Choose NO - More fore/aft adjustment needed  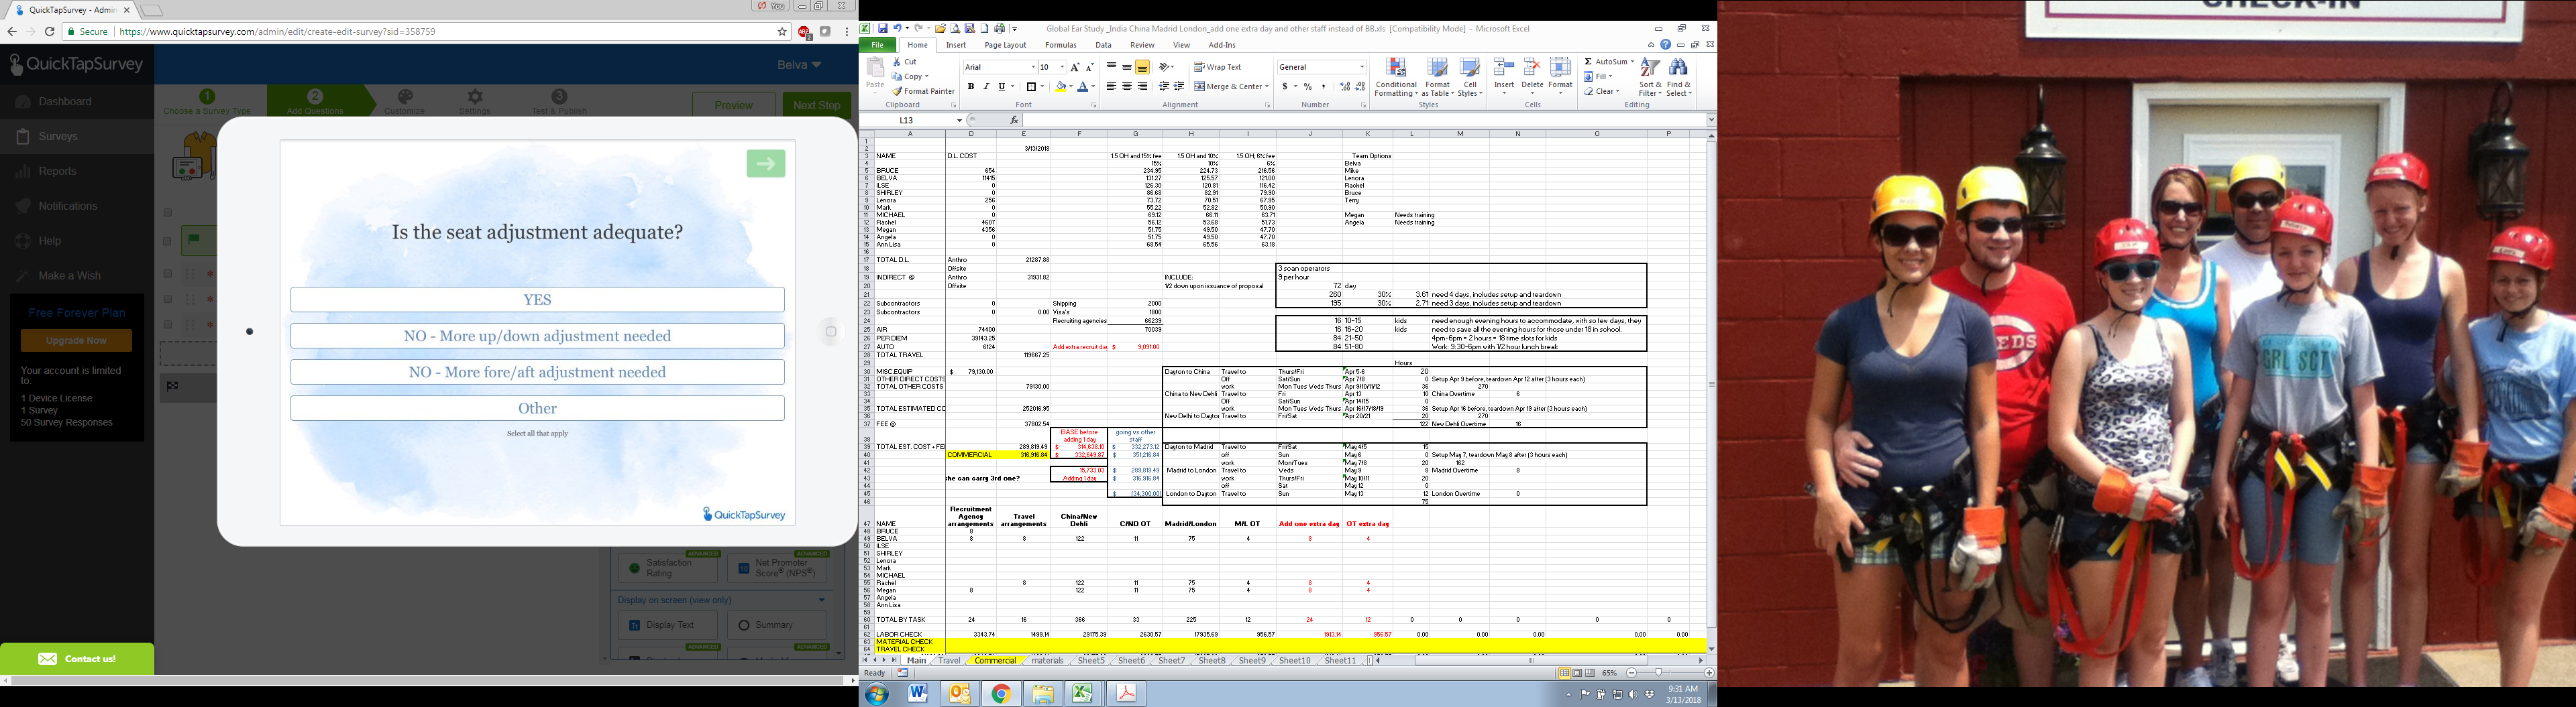537,373
